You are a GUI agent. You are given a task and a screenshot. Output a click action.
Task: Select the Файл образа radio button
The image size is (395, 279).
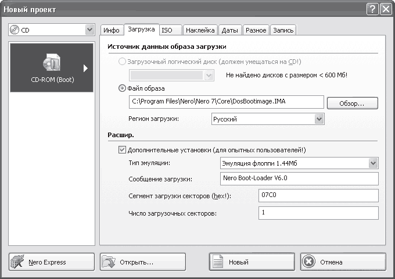122,88
